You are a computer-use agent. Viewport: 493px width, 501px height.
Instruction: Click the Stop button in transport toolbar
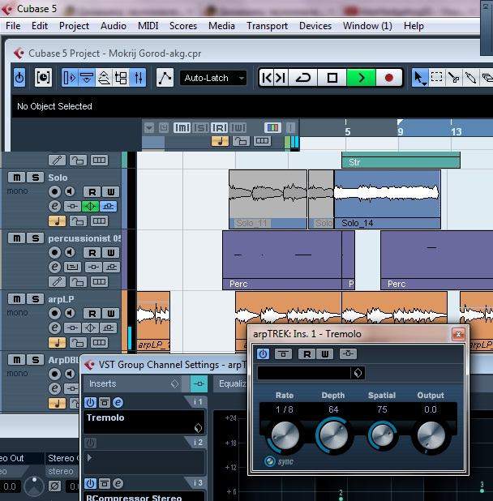332,78
